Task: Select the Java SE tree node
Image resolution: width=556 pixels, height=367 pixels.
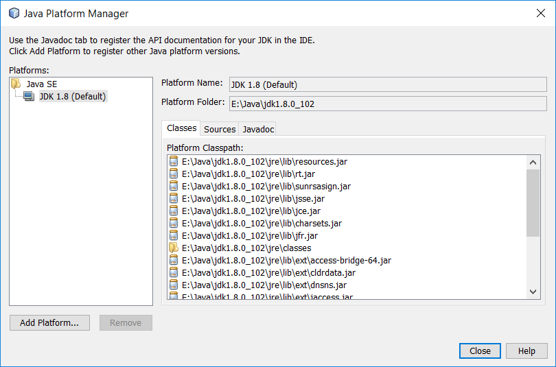Action: click(x=41, y=84)
